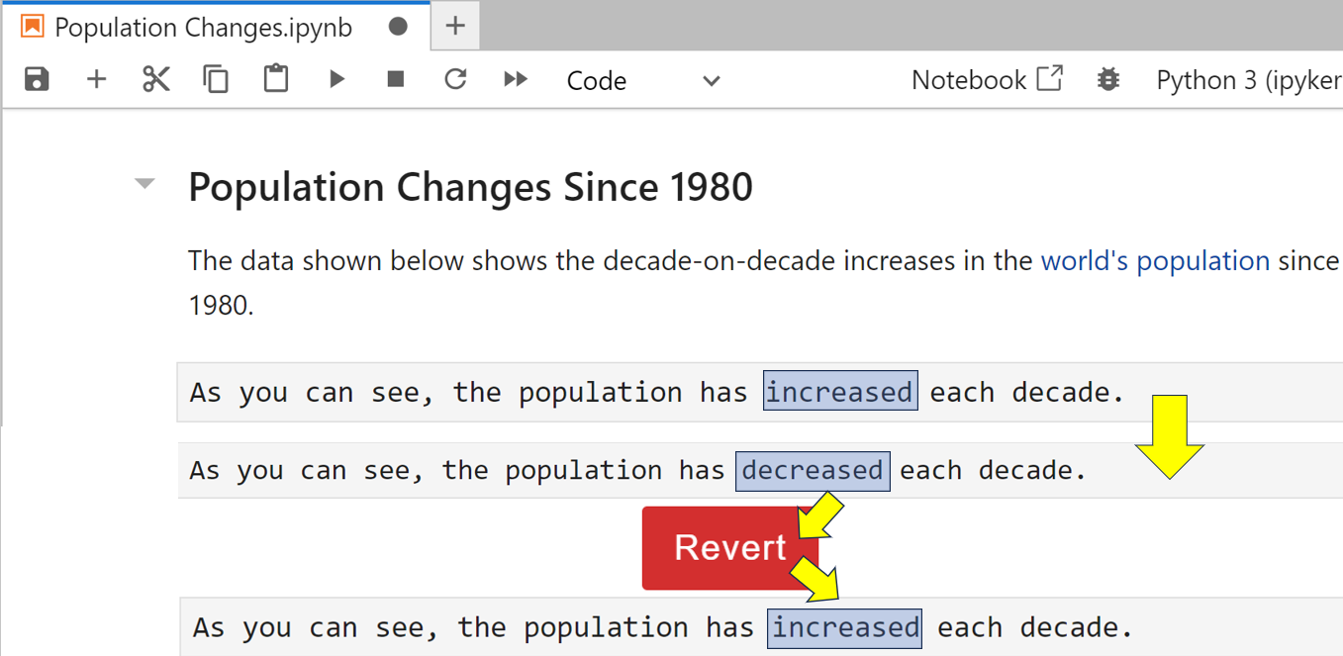Screen dimensions: 1343x656
Task: Restart the kernel using the circular arrow
Action: (454, 80)
